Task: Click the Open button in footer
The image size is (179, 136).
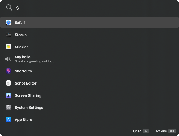Action: click(x=137, y=131)
